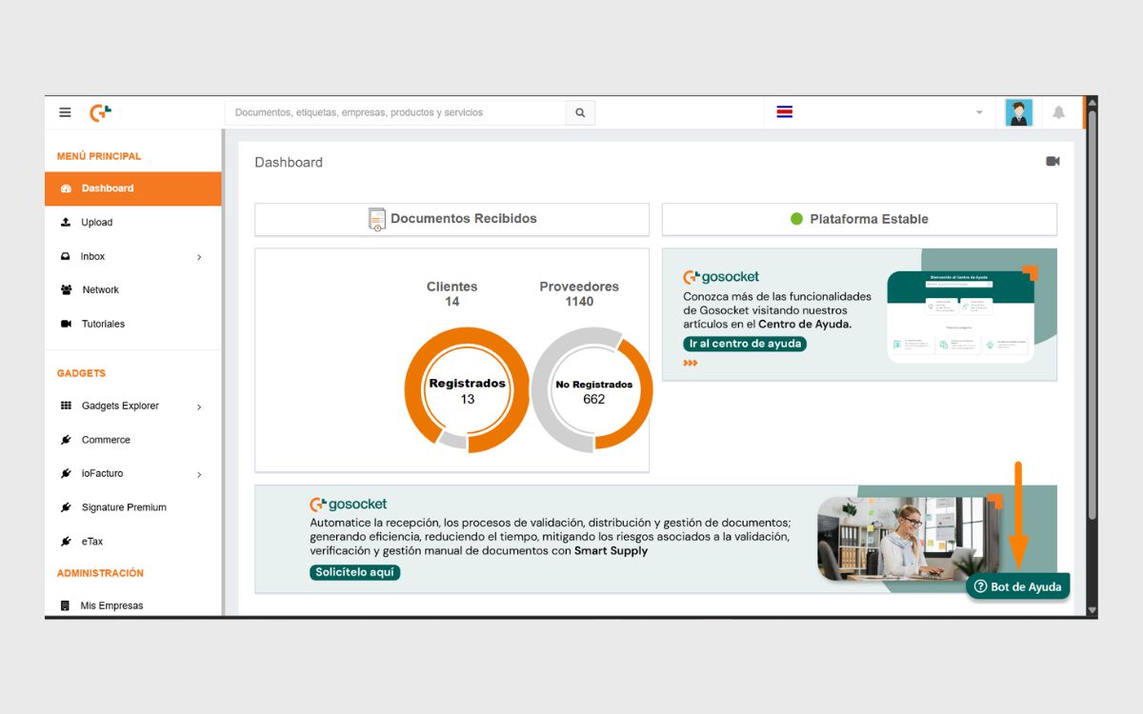Open the eTax gadget
The image size is (1143, 714).
(90, 541)
